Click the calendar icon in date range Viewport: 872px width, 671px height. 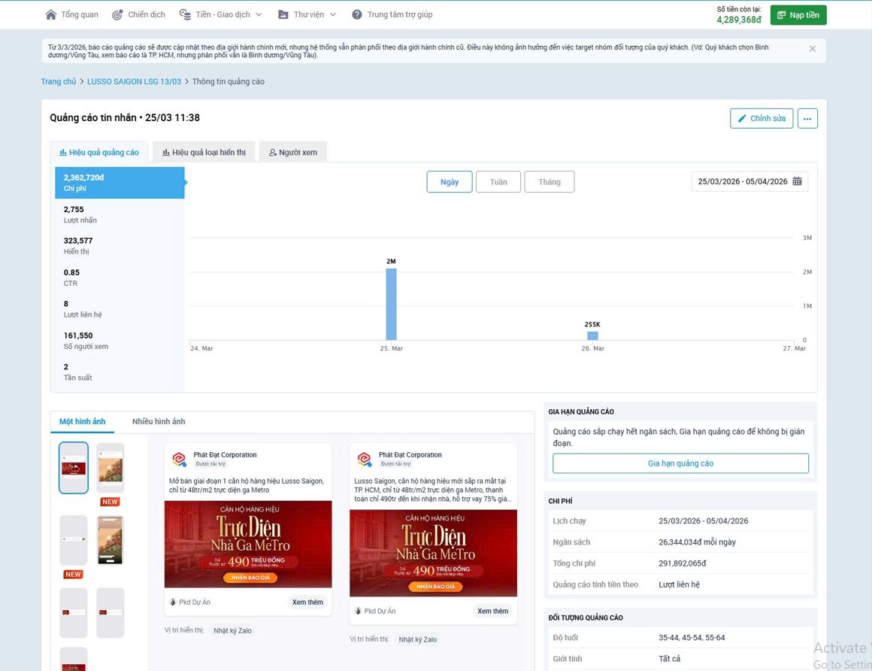797,181
